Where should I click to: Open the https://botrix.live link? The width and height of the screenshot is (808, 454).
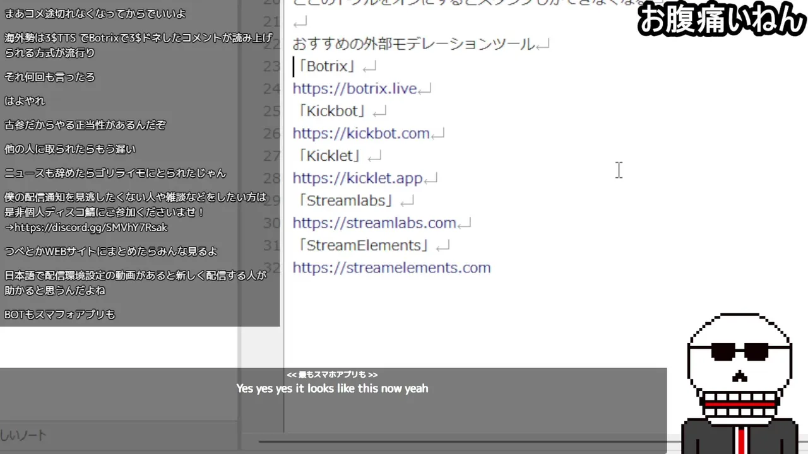[354, 88]
